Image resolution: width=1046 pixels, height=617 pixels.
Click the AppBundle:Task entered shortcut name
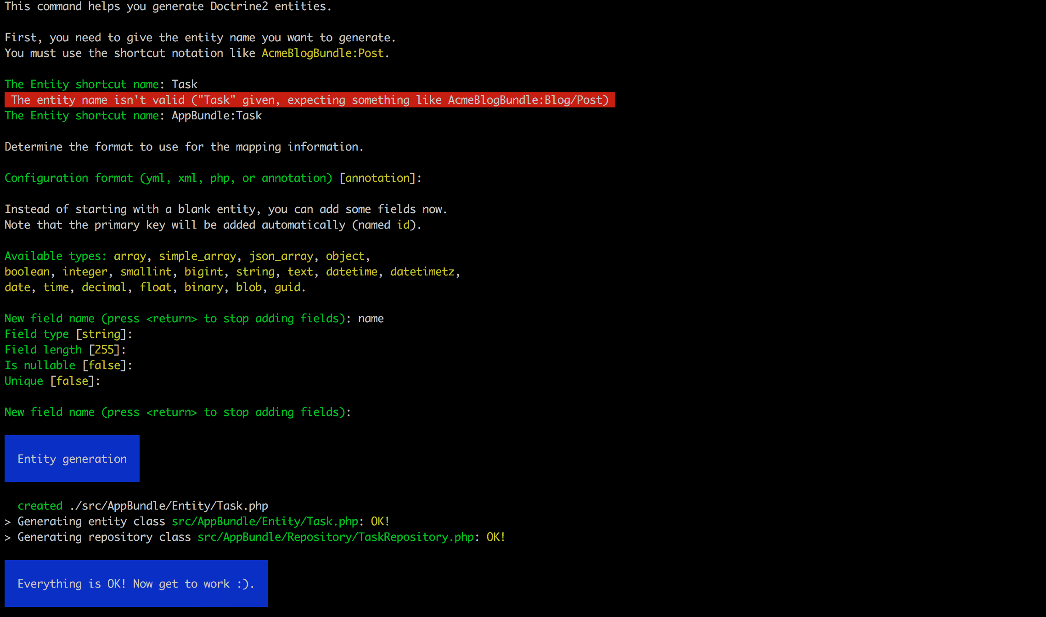click(216, 116)
